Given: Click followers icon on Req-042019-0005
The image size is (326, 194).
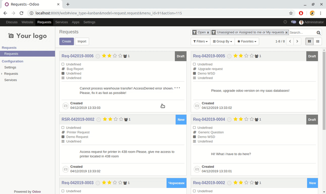Looking at the screenshot, I should click(257, 56).
